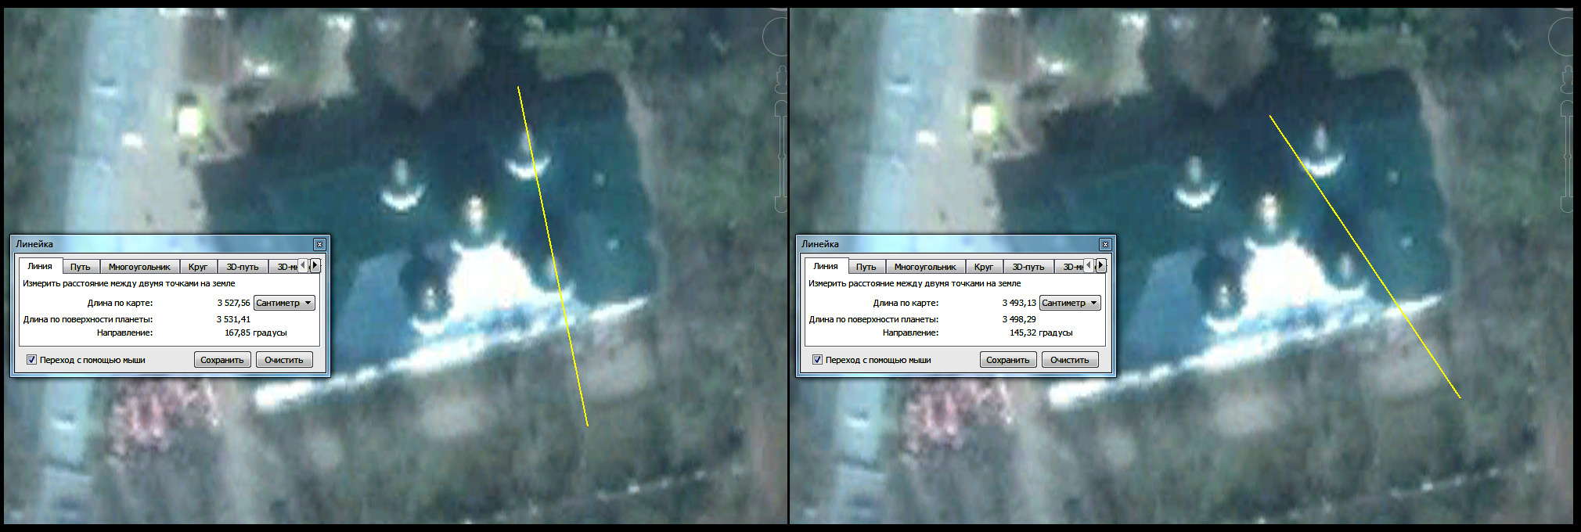Select Многоугольник tab in left dialog
This screenshot has width=1581, height=532.
click(139, 267)
